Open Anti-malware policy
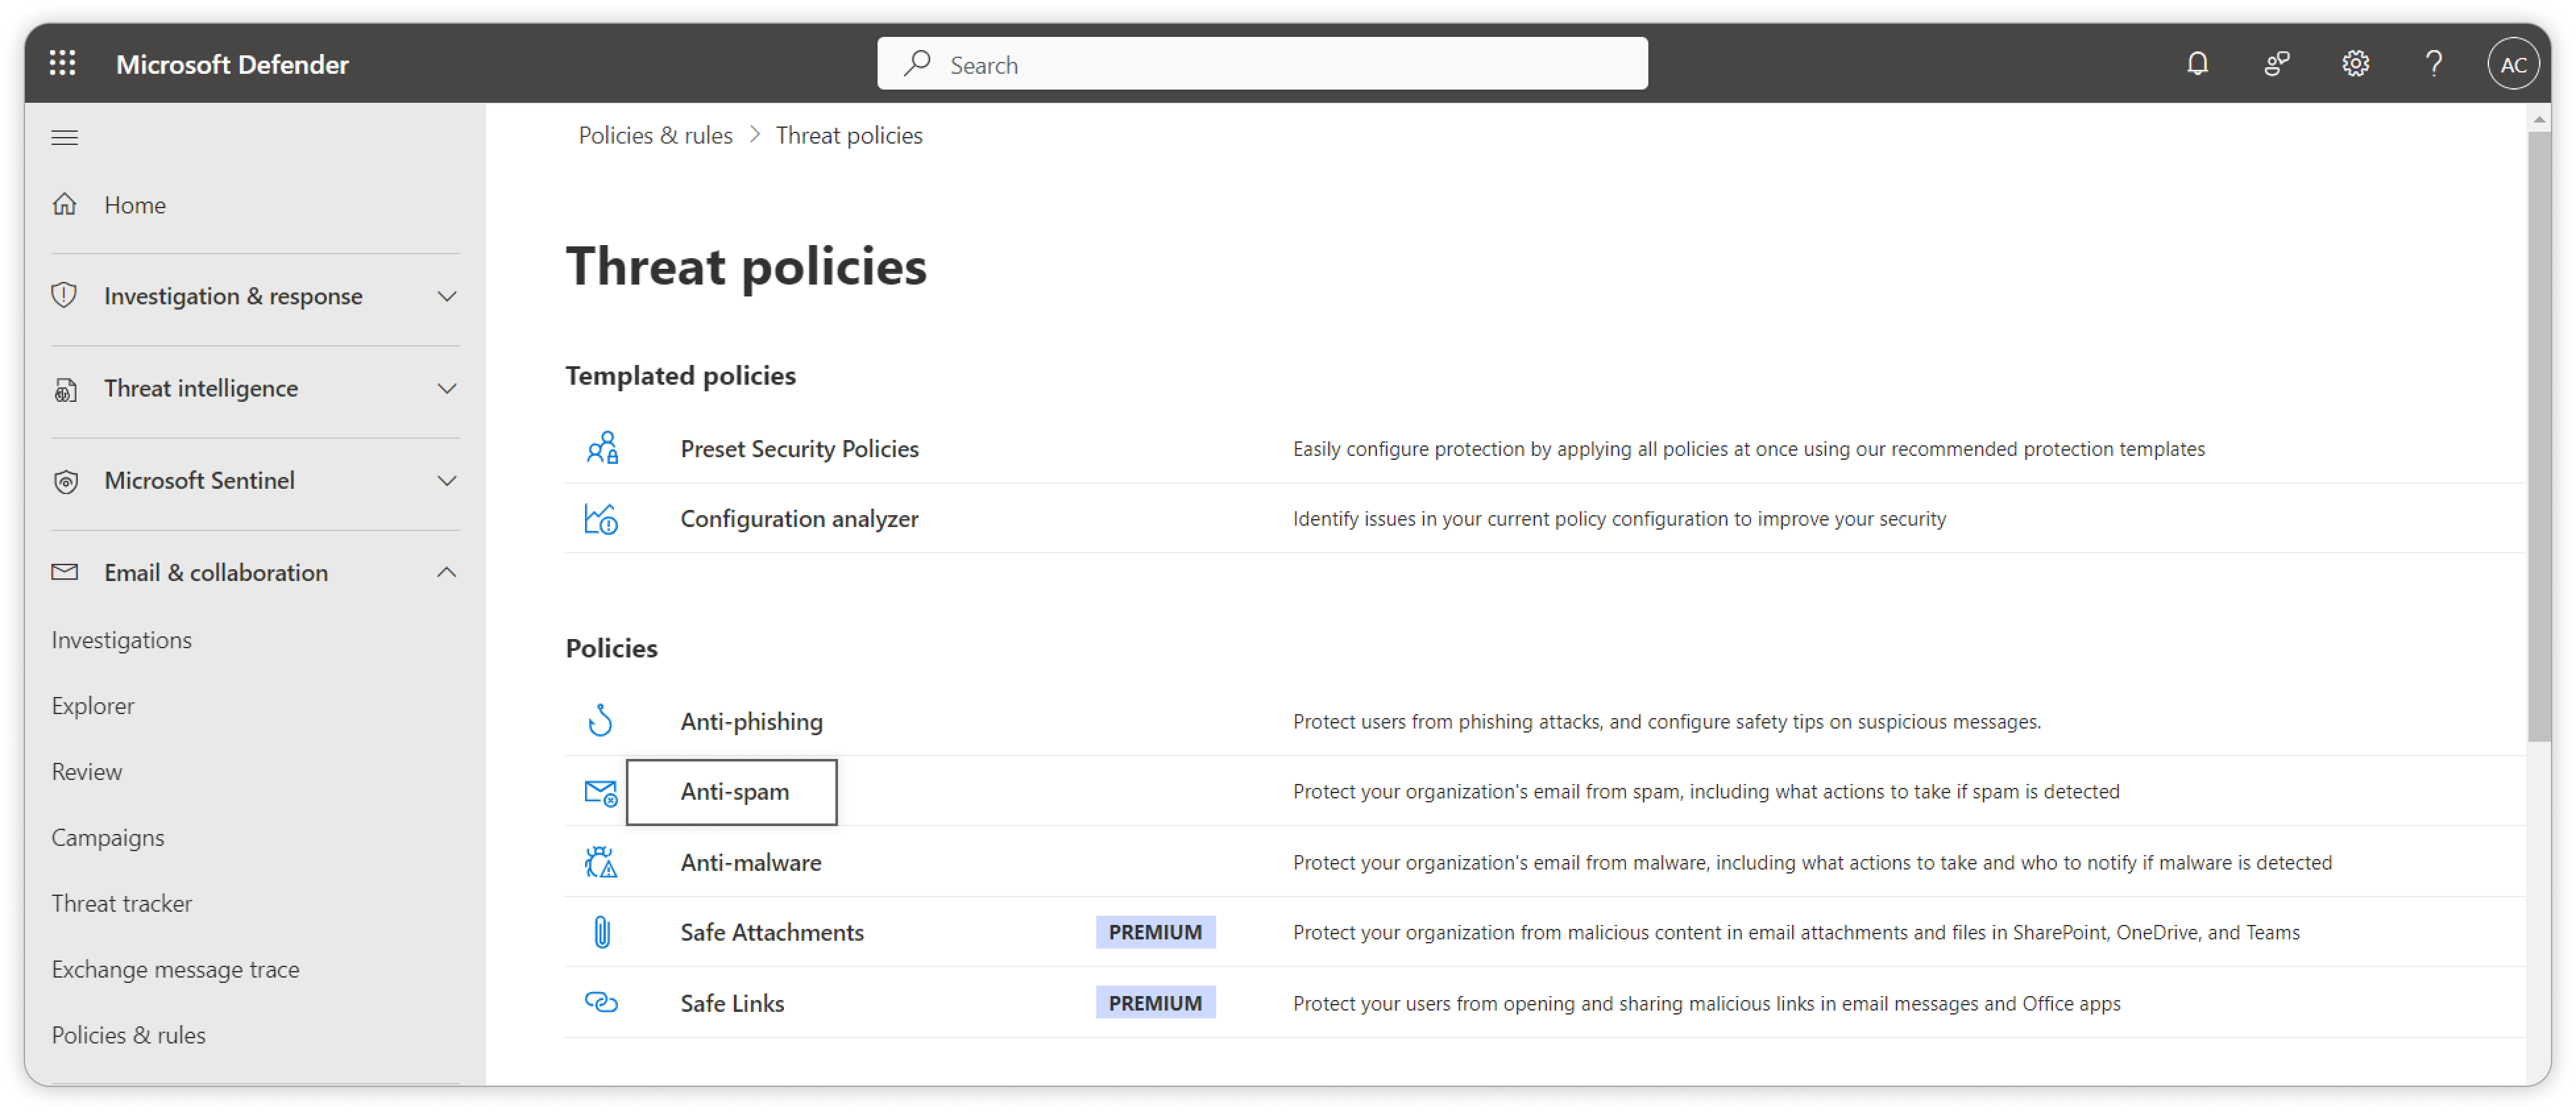 pyautogui.click(x=751, y=862)
